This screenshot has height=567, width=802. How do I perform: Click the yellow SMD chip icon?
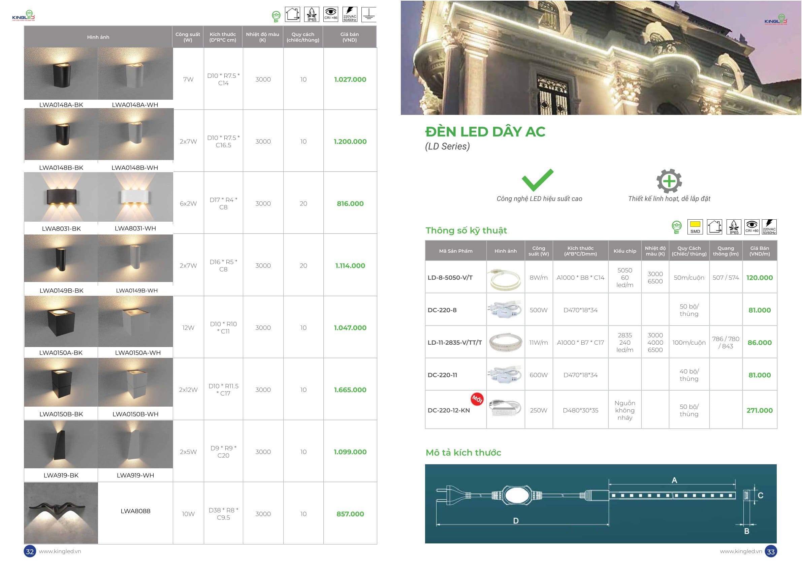click(695, 227)
